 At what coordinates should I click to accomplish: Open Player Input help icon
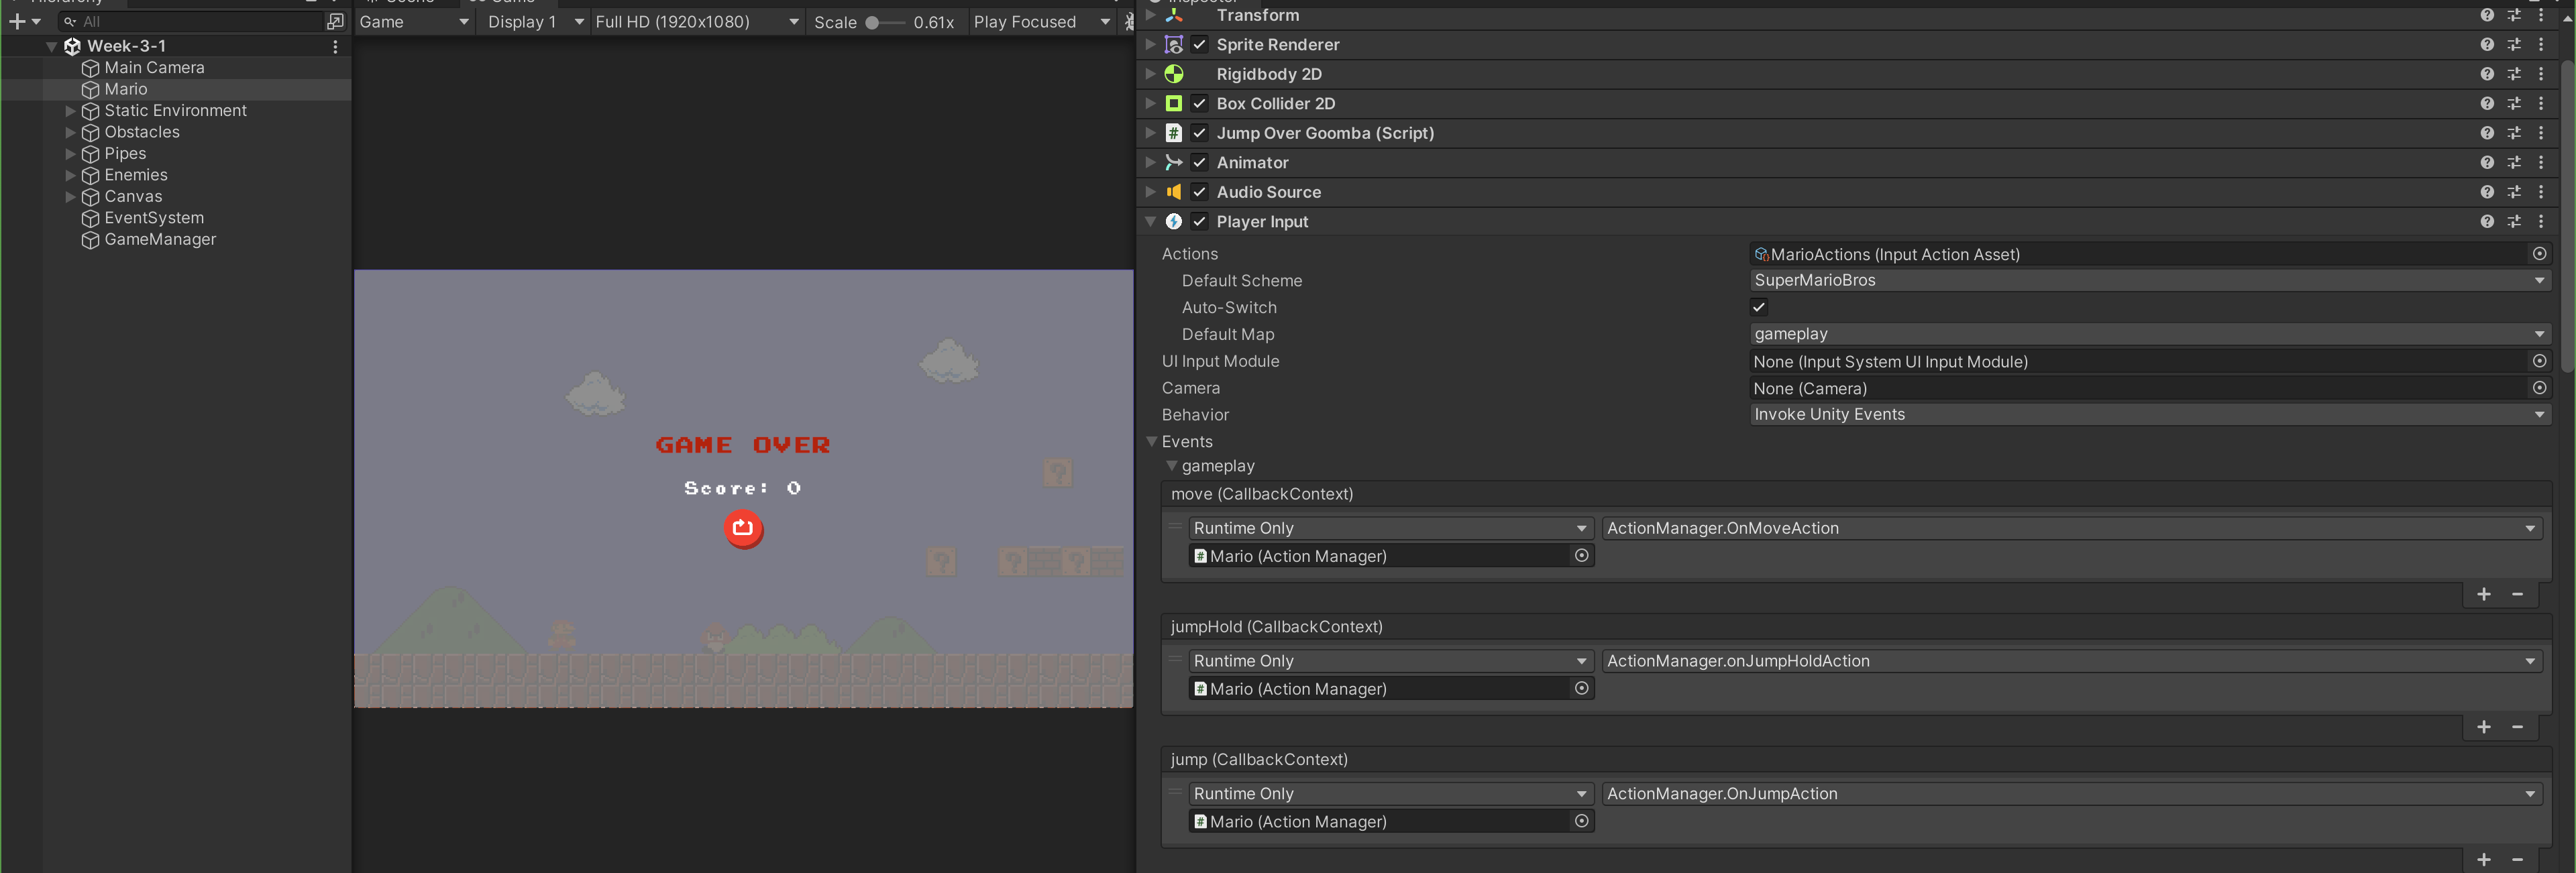click(x=2486, y=221)
